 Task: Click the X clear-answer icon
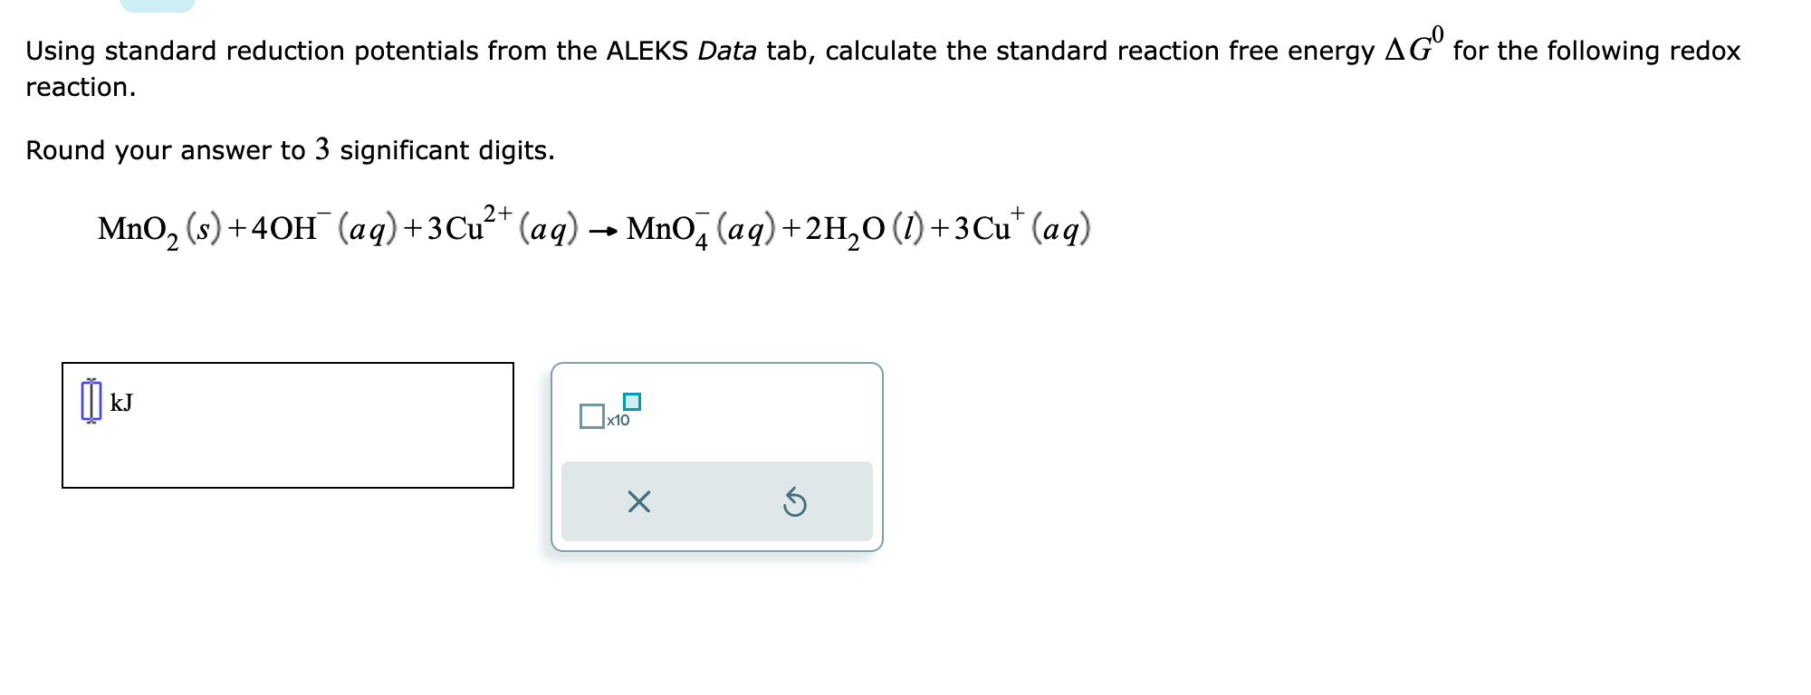[x=639, y=500]
